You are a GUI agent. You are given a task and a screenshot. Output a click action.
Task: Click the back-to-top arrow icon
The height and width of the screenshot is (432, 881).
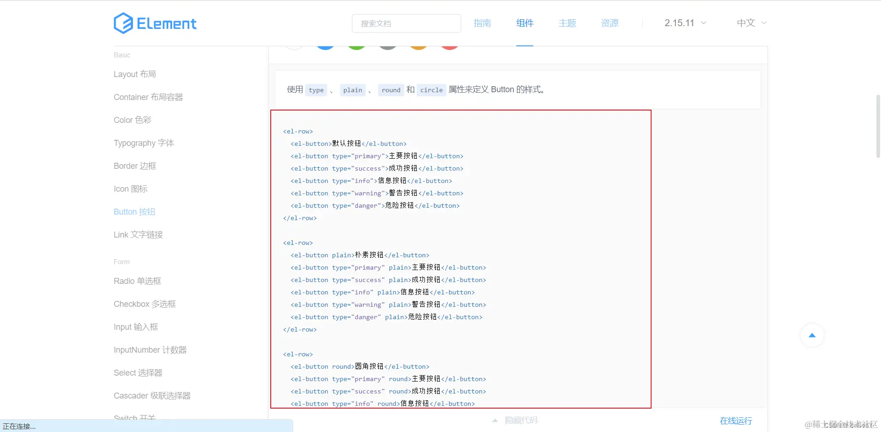pos(812,335)
